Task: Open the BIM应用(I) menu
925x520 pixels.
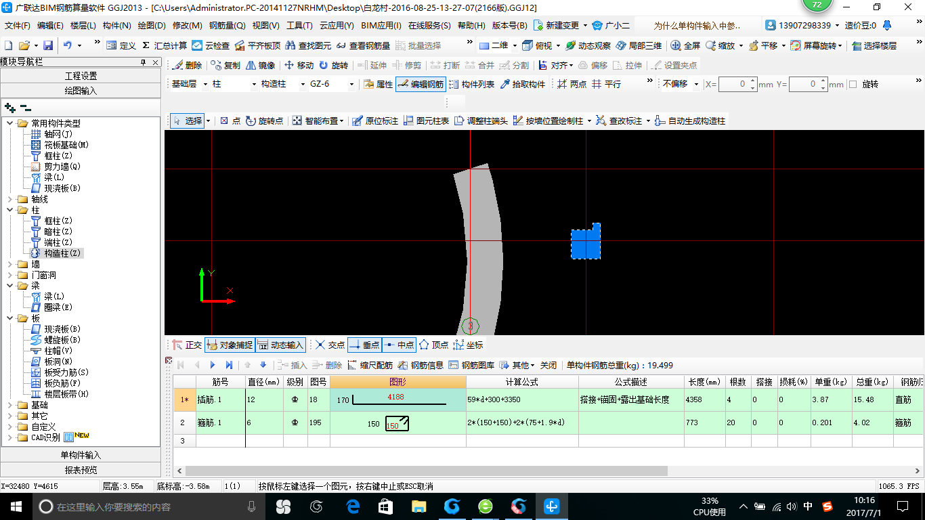Action: point(381,26)
